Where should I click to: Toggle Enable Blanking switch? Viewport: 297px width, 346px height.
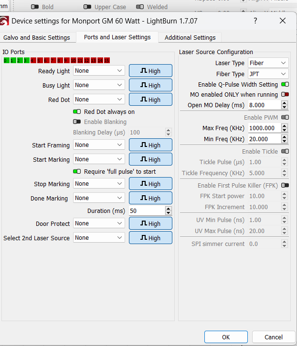[x=77, y=122]
